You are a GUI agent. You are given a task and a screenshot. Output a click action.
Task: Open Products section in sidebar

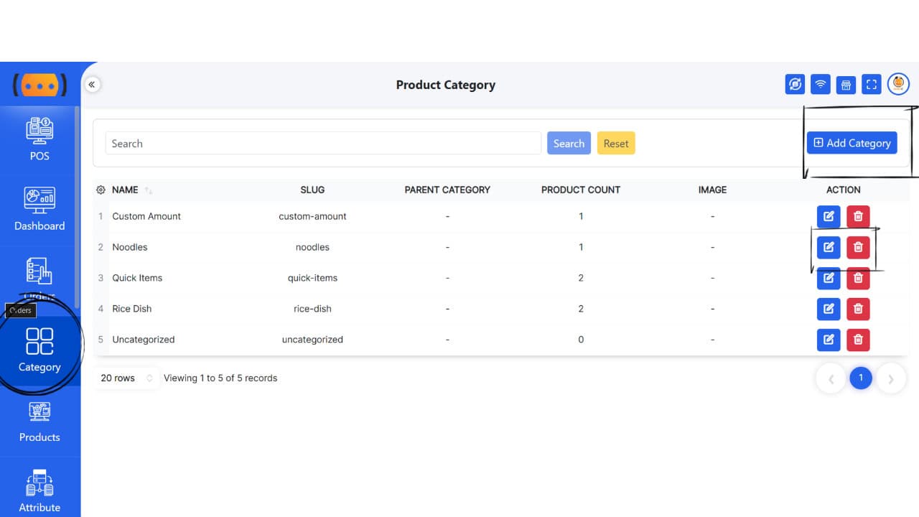(39, 421)
